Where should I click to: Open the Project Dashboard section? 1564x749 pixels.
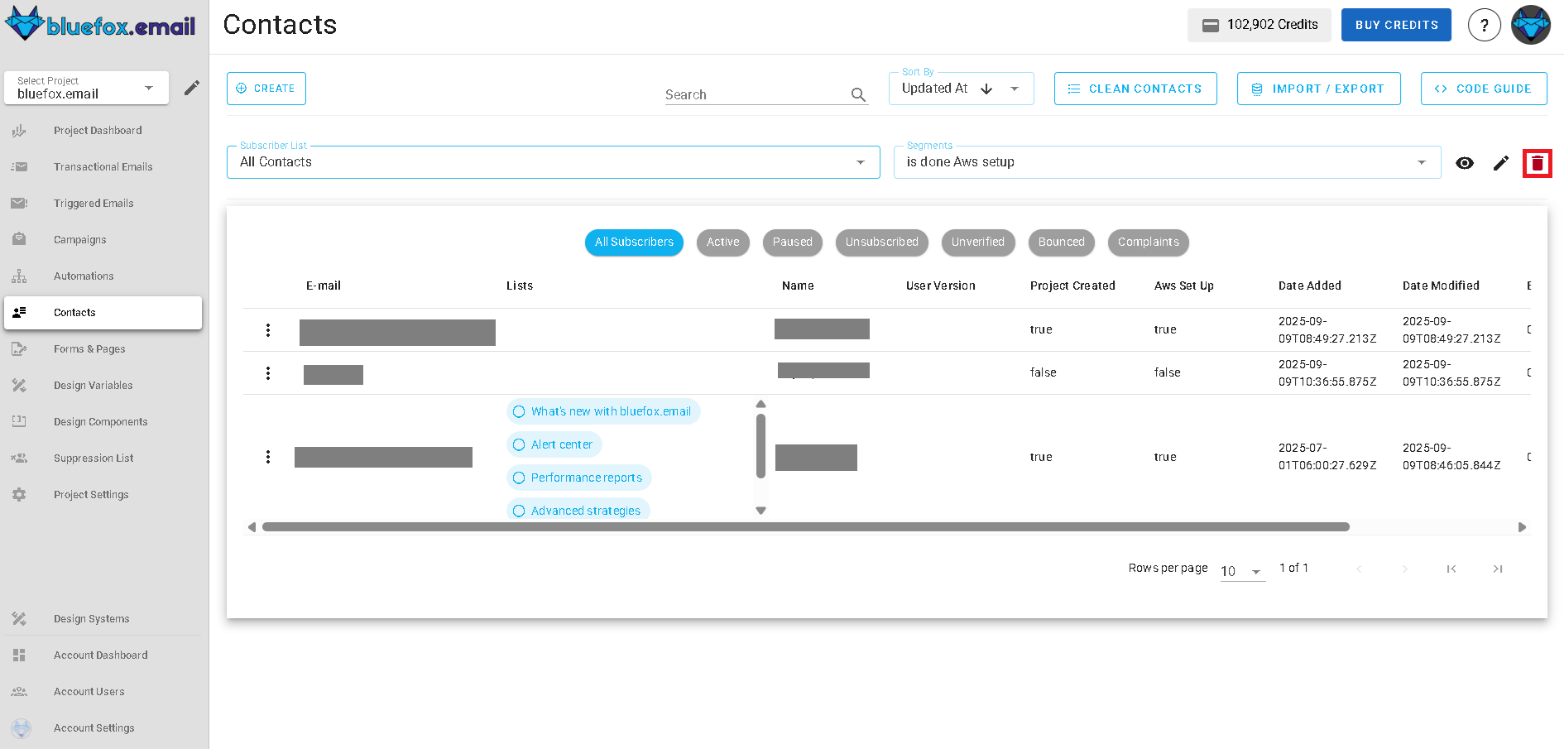(x=98, y=130)
